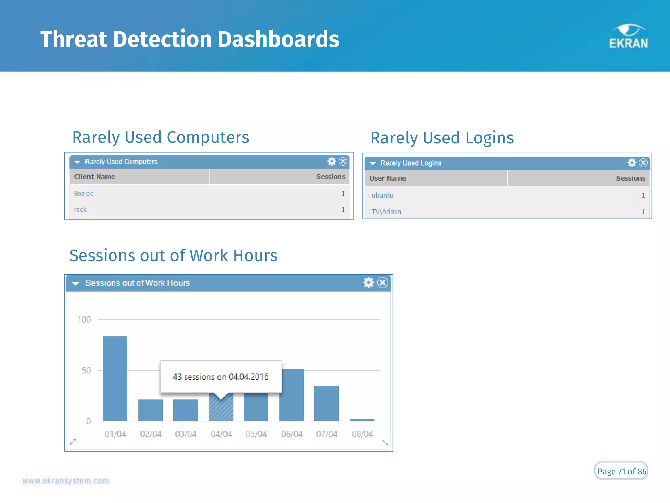Close the Rarely Used Logins widget
Image resolution: width=670 pixels, height=503 pixels.
643,163
